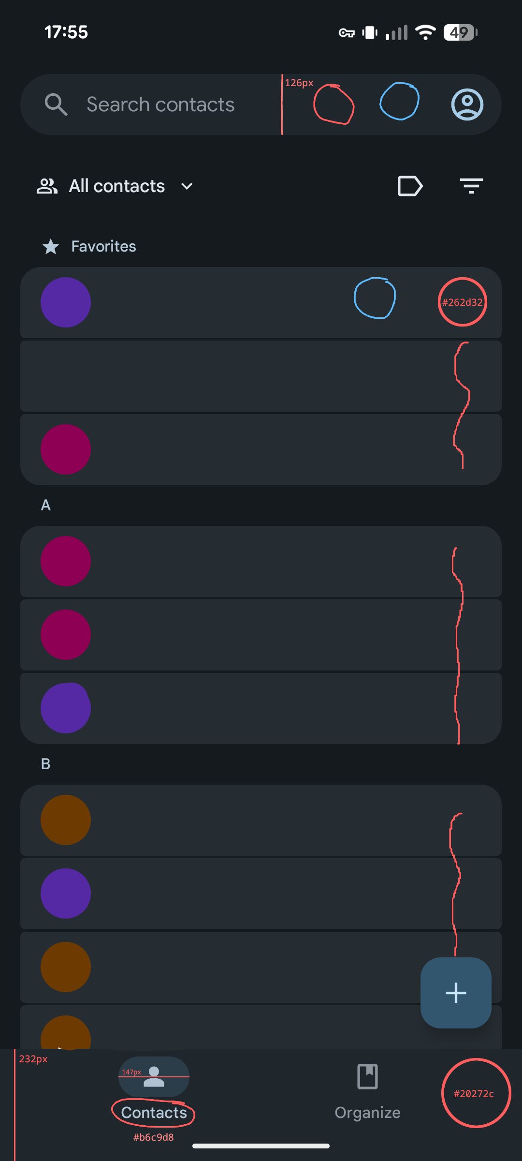
Task: Tap the search magnifier icon
Action: (x=56, y=104)
